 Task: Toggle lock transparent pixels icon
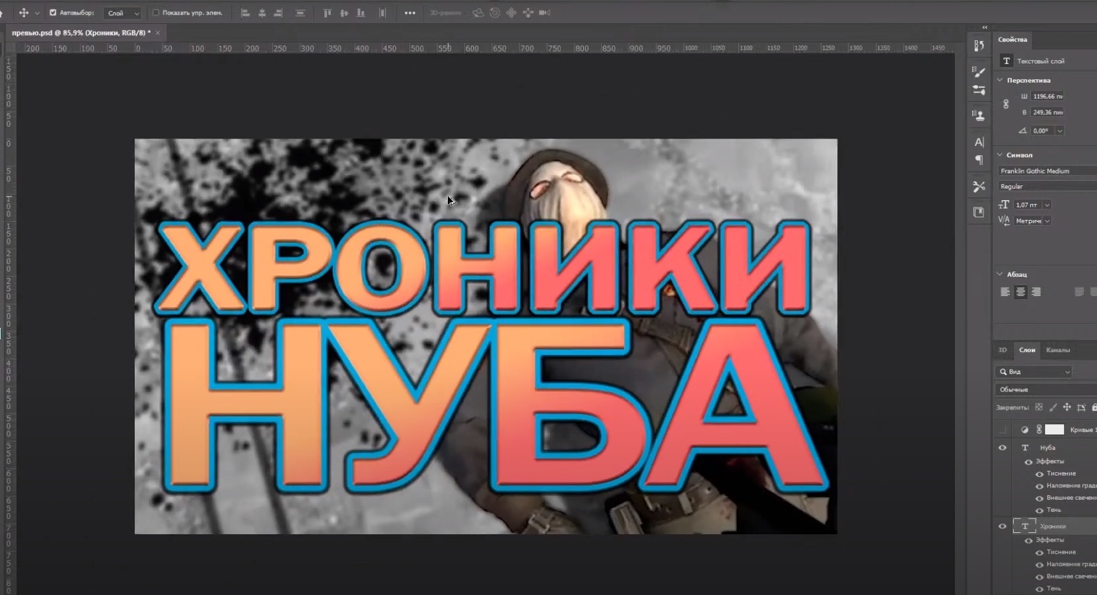click(x=1039, y=407)
